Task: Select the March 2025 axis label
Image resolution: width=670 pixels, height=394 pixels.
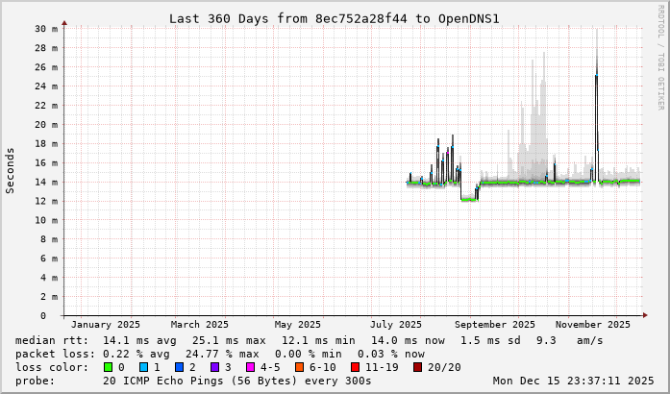Action: (x=202, y=325)
